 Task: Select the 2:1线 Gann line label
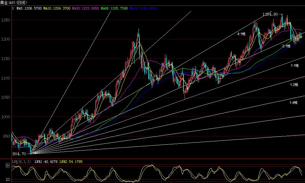(x=286, y=46)
